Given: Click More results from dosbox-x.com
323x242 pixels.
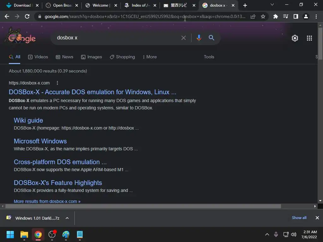Looking at the screenshot, I should click(x=47, y=201).
